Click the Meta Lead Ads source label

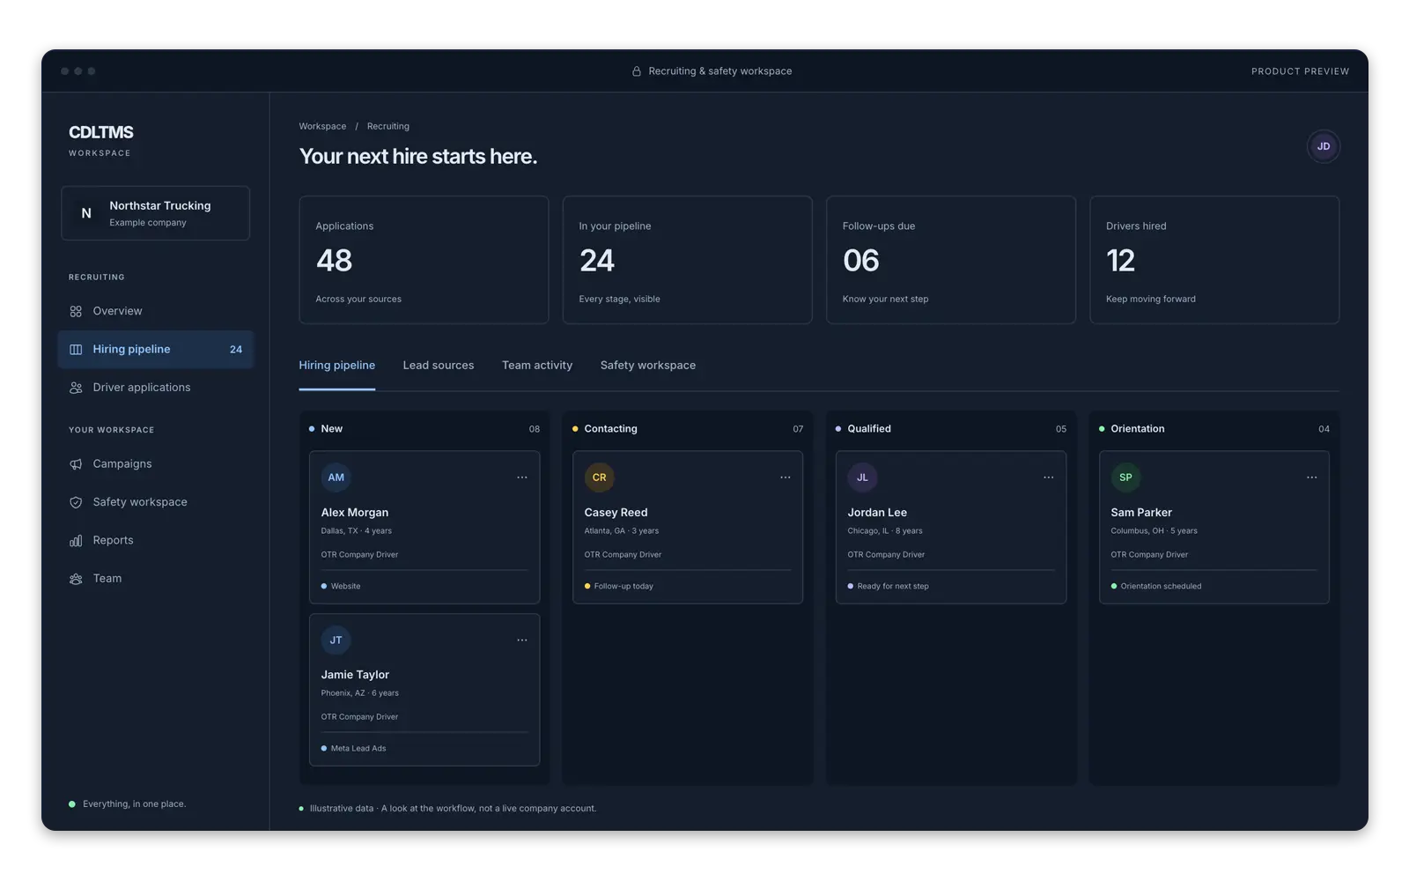pos(358,749)
